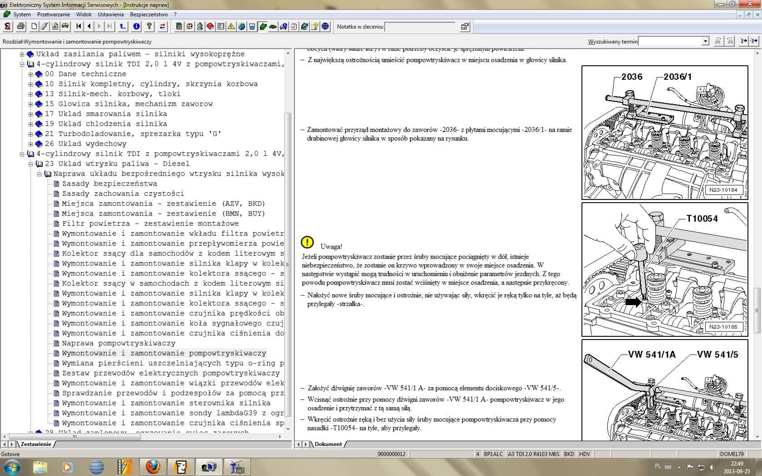Click the blue info circle icon
Screen dimensions: 762x476
(137, 26)
